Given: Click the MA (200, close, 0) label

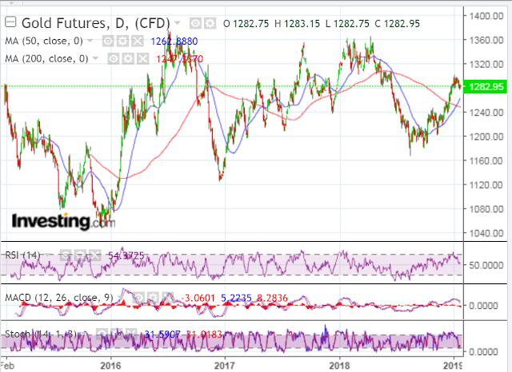Looking at the screenshot, I should pyautogui.click(x=46, y=58).
